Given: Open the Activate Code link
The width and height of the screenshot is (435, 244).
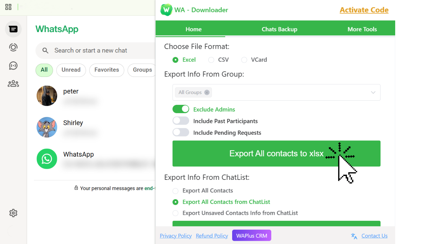Looking at the screenshot, I should [x=364, y=10].
